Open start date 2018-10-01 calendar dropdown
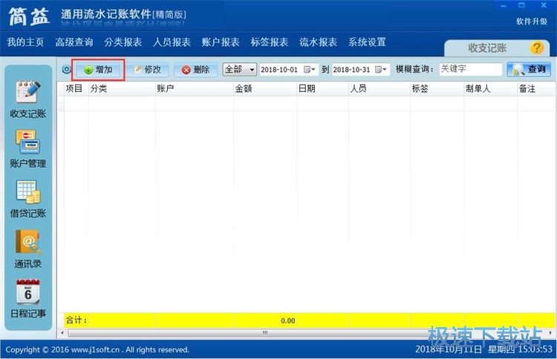 click(310, 70)
